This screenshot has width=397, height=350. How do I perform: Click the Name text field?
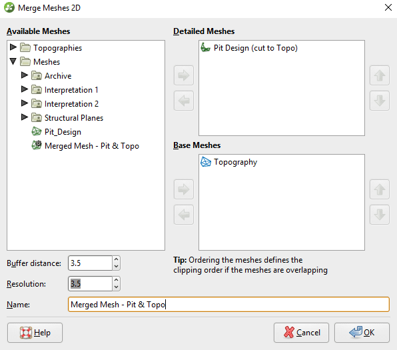tap(228, 305)
